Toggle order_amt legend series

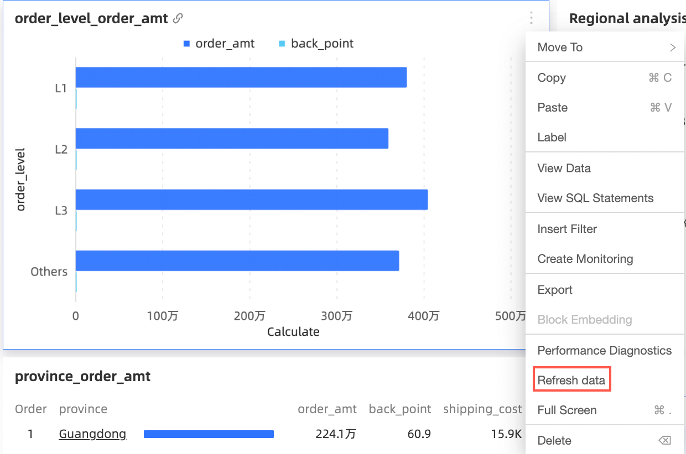(x=219, y=44)
